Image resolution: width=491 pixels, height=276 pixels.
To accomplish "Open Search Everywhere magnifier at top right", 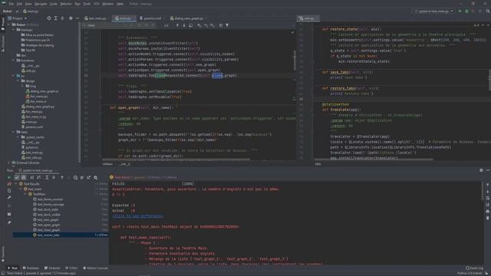I will tap(488, 11).
